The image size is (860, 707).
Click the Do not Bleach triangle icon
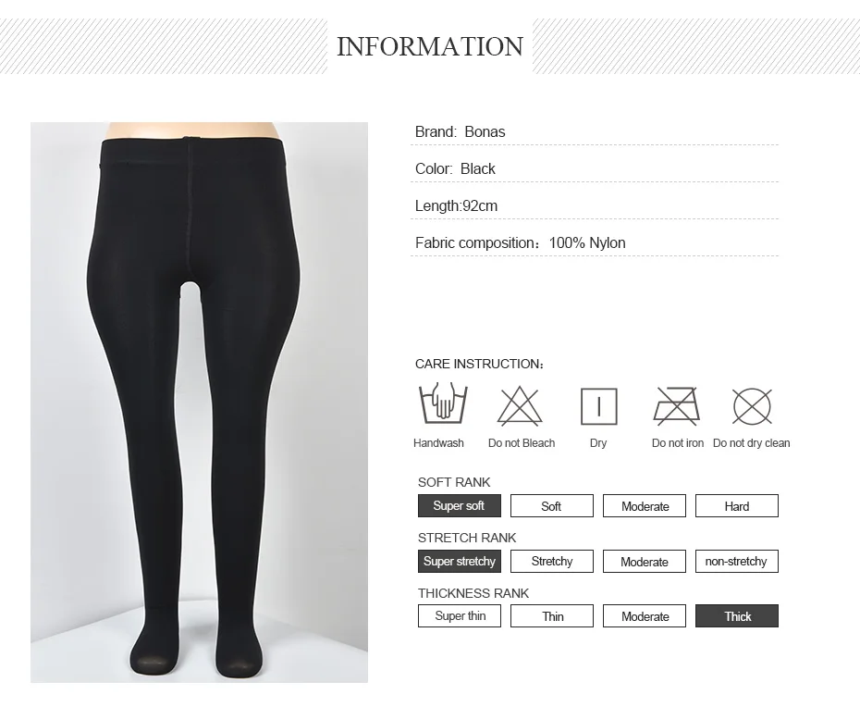click(x=520, y=406)
